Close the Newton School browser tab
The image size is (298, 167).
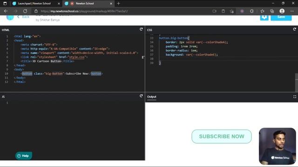coord(111,3)
